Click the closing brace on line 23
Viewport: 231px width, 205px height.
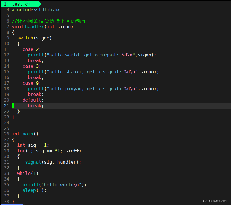pos(13,117)
